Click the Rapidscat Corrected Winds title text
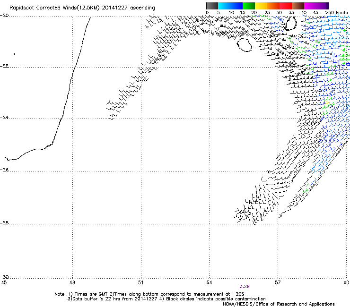This screenshot has height=307, width=350. click(82, 8)
